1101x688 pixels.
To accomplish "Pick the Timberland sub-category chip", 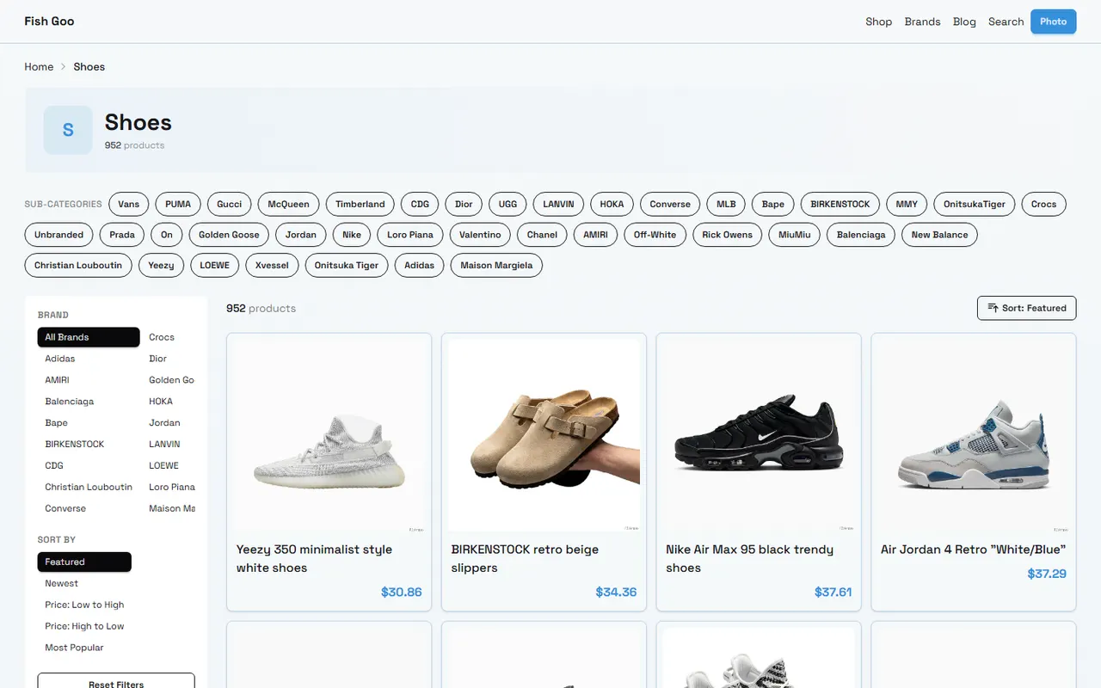I will tap(360, 204).
